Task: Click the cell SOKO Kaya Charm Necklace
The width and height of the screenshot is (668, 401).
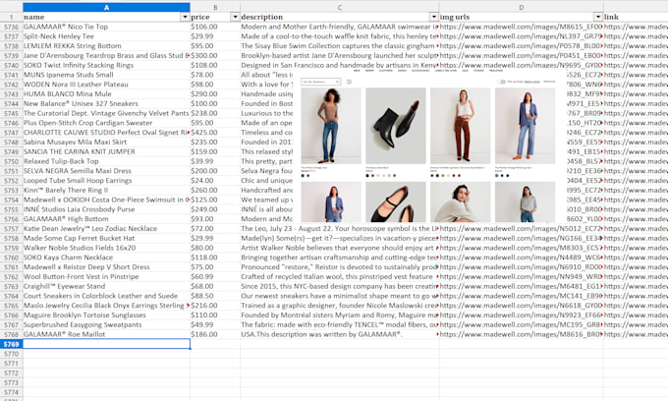Action: 106,258
